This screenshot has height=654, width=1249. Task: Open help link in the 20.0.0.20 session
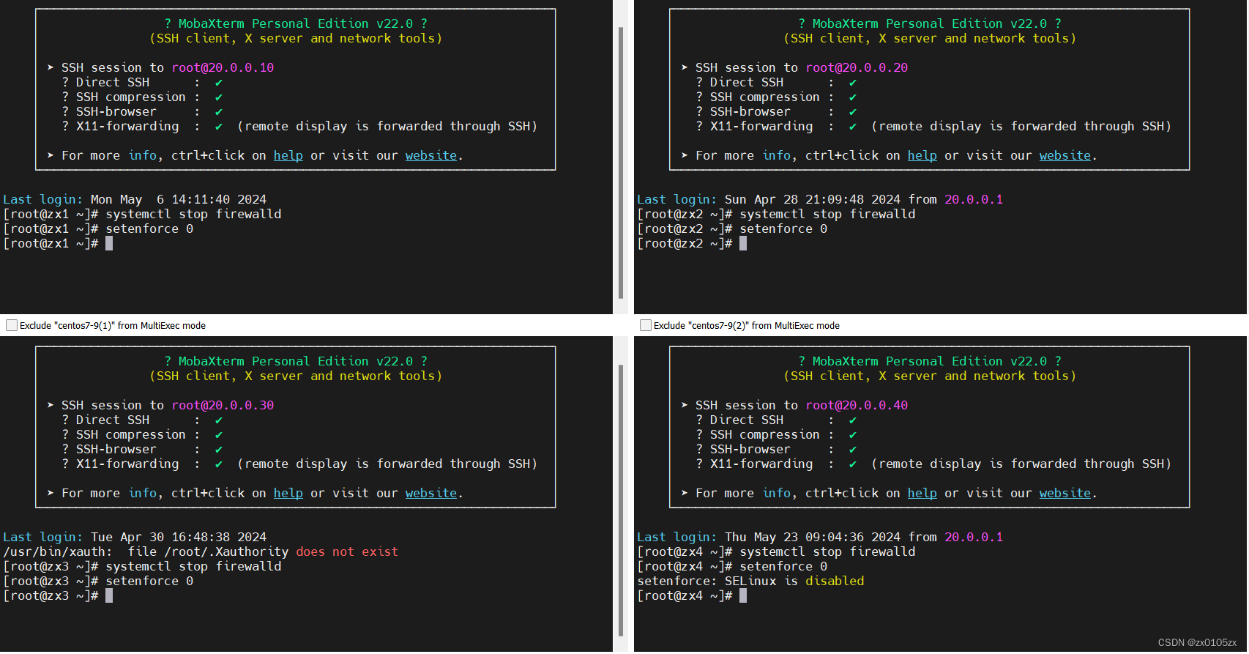coord(922,156)
